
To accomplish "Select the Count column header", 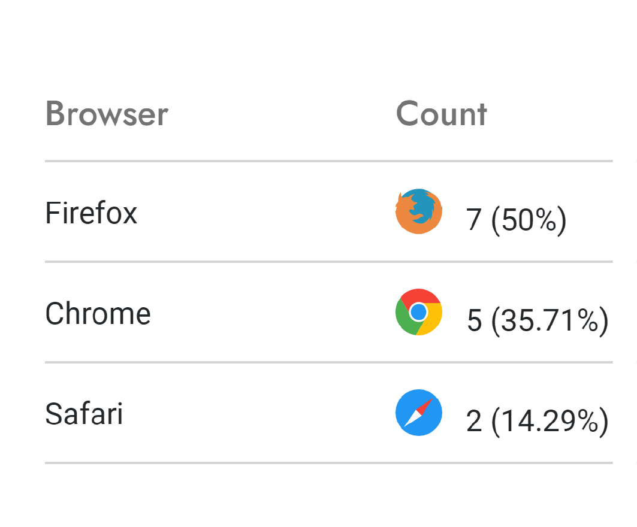I will point(442,114).
